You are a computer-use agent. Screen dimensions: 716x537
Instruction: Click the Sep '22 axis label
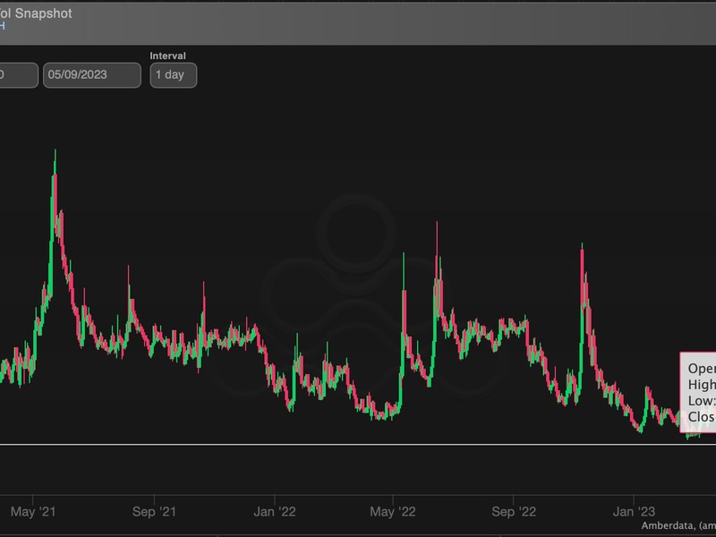[514, 511]
